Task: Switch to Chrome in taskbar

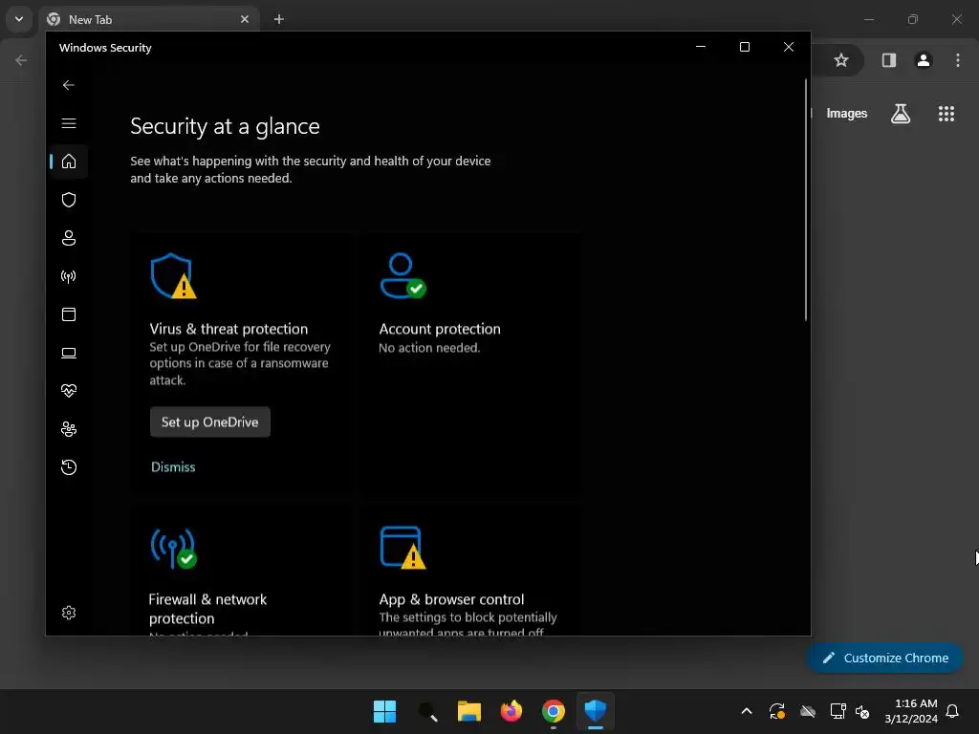Action: click(x=554, y=711)
